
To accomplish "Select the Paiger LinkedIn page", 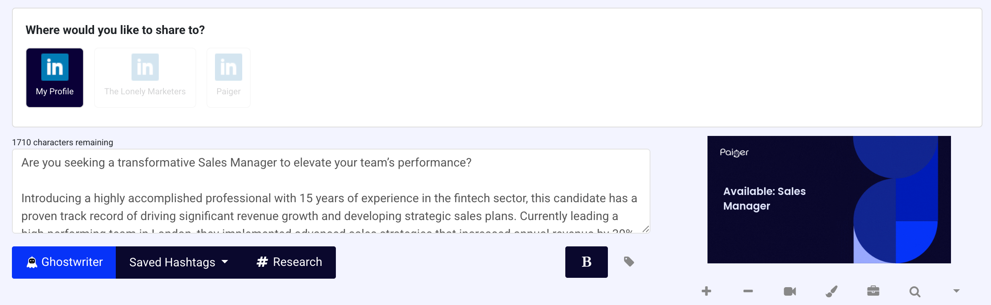I will pos(229,78).
